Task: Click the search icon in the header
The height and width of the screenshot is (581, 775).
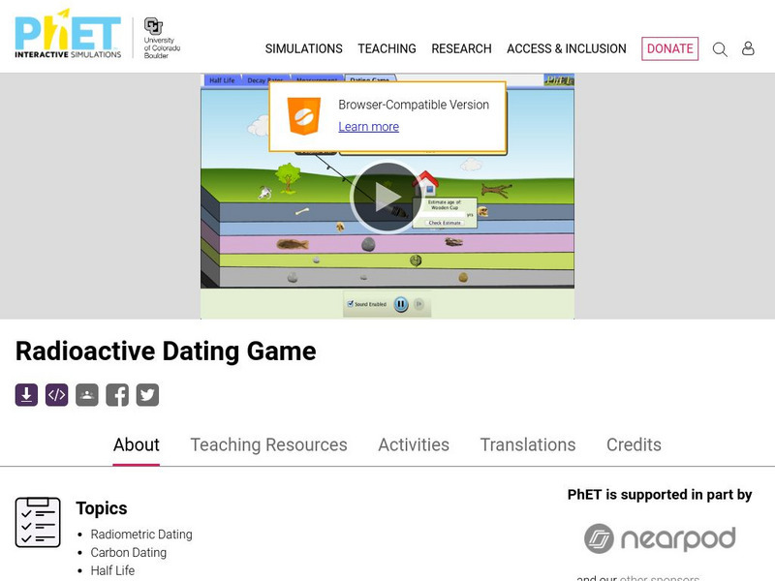Action: (719, 47)
